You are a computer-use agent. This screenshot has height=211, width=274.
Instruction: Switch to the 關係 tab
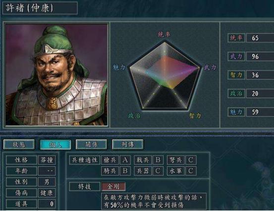tap(91, 145)
